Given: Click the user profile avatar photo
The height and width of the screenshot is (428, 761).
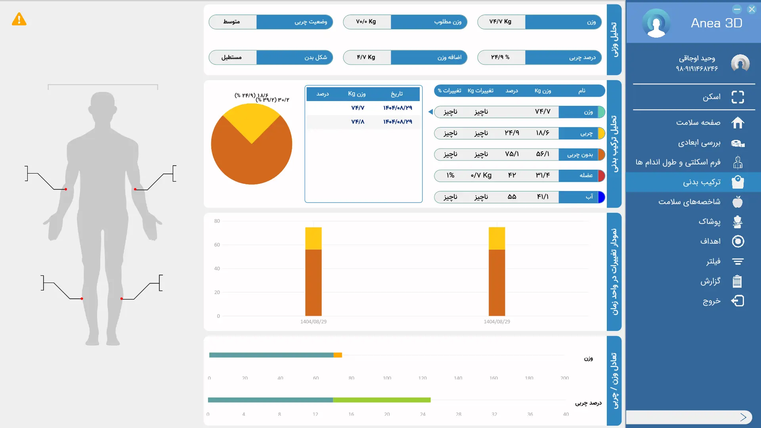Looking at the screenshot, I should [x=740, y=63].
